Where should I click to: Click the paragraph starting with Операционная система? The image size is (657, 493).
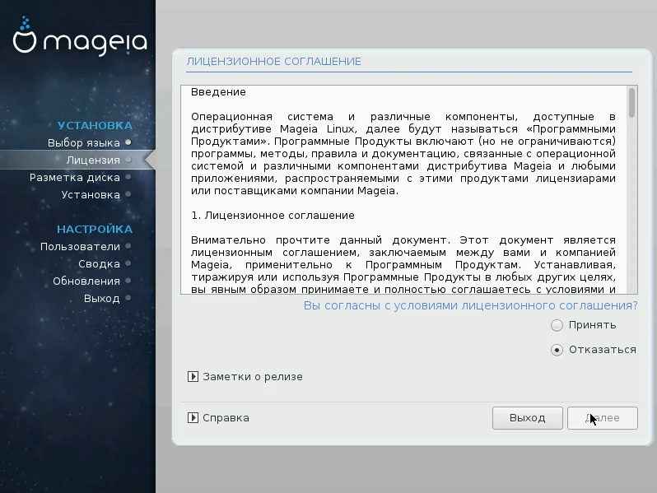pos(403,154)
